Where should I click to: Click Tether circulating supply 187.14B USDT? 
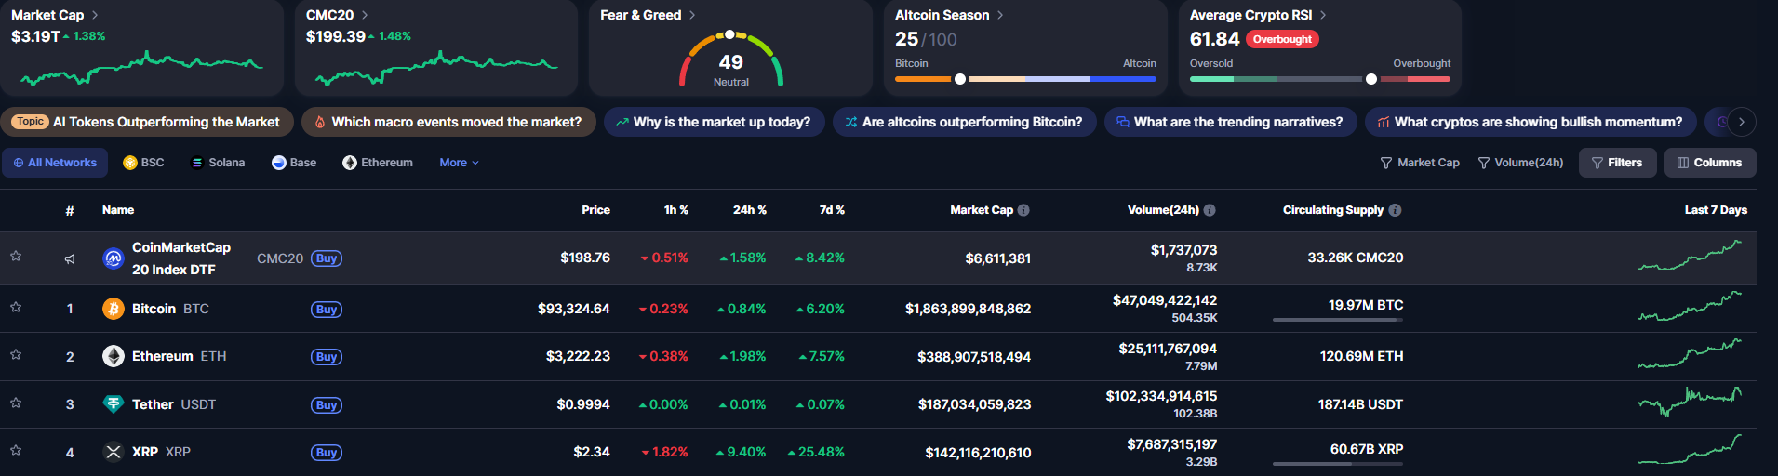pyautogui.click(x=1360, y=404)
